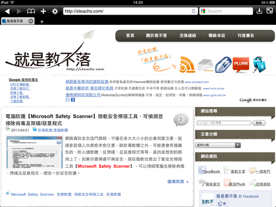Open the 首頁 navigation menu item
The height and width of the screenshot is (207, 276).
pyautogui.click(x=130, y=35)
